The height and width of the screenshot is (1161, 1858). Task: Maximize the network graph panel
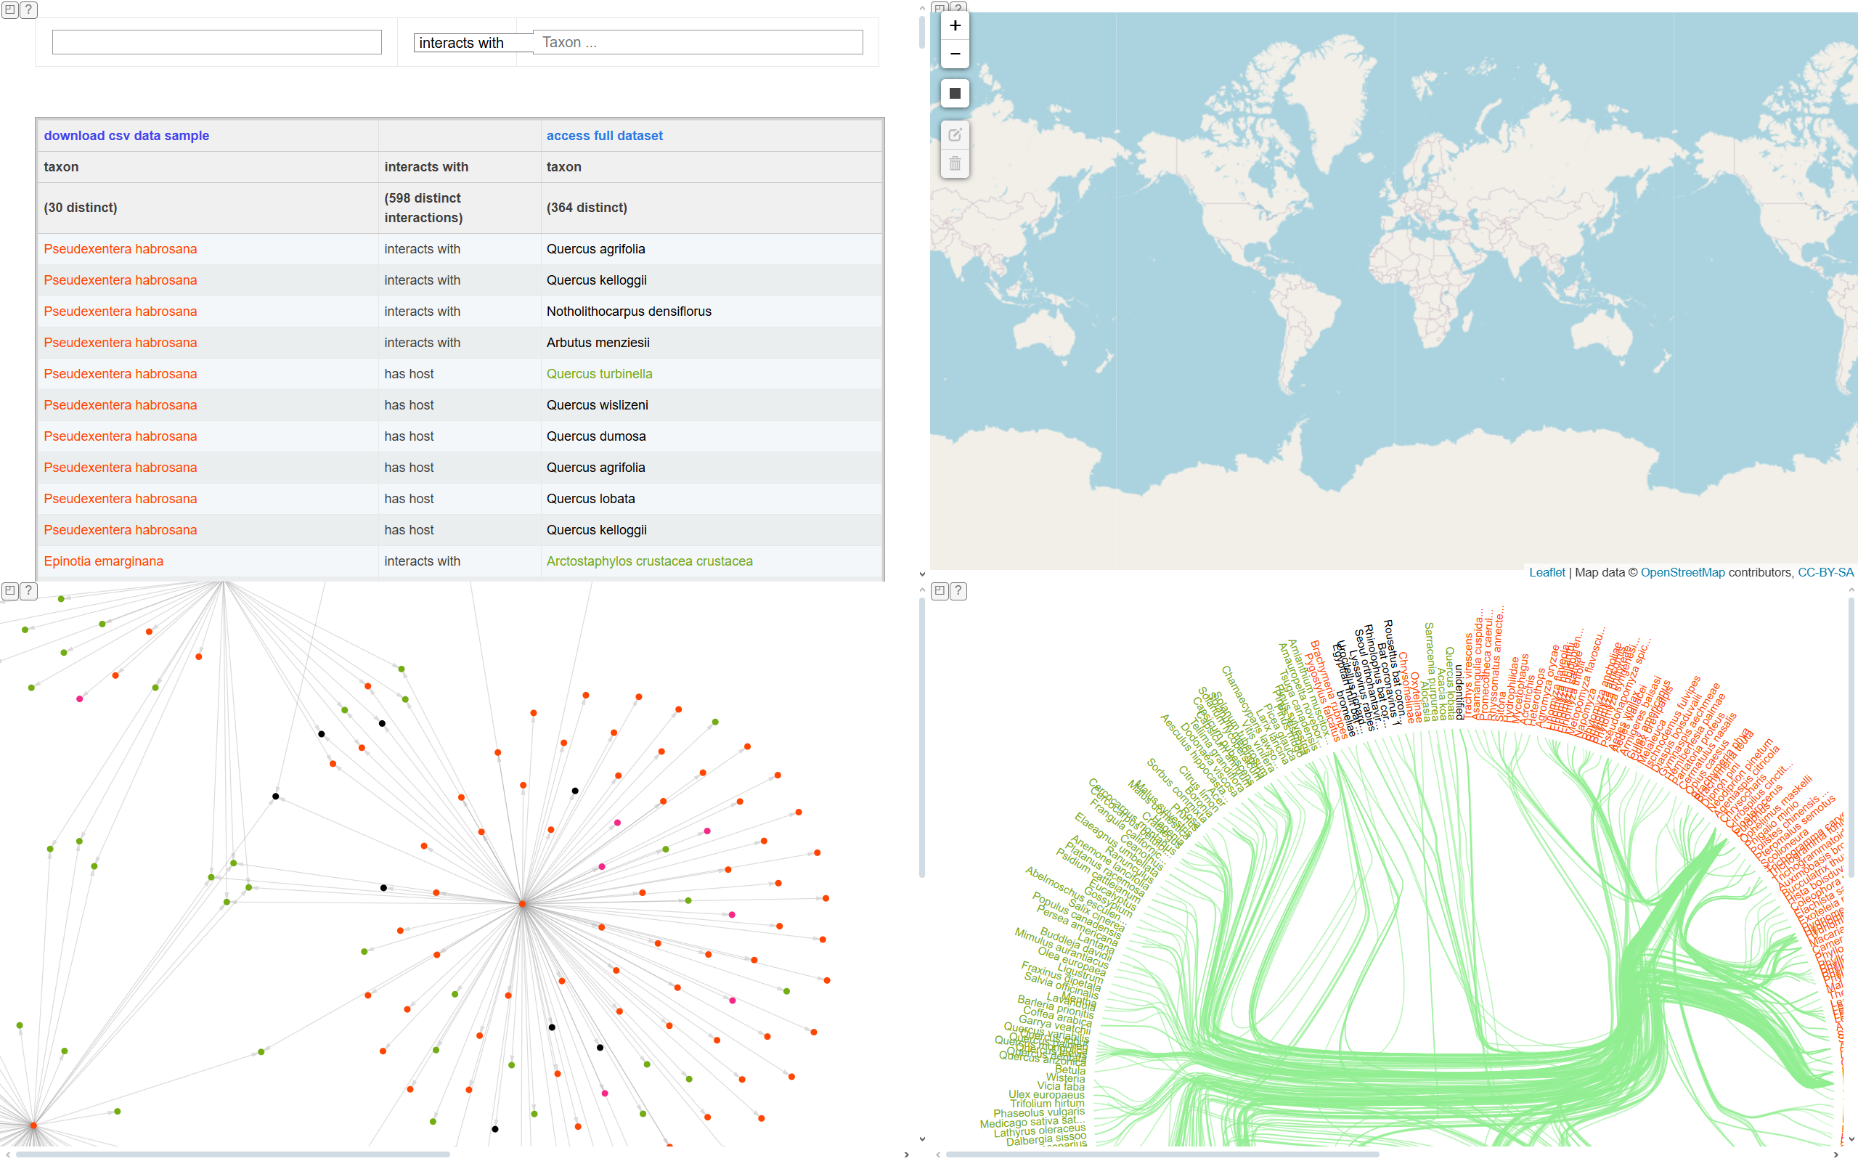point(10,590)
